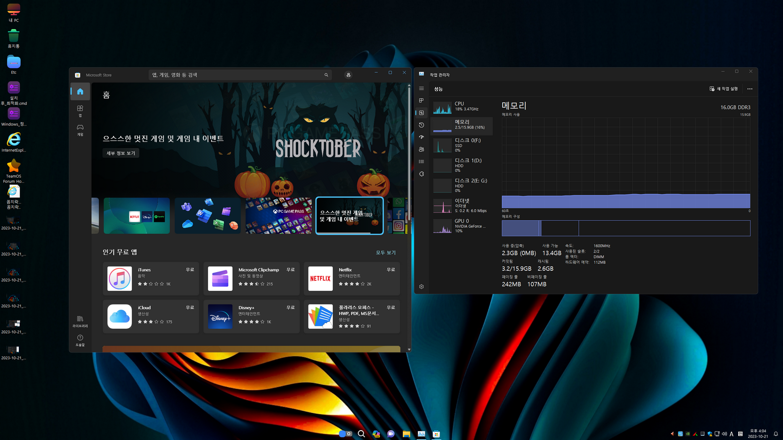
Task: Select Ethernet in performance list
Action: 462,205
